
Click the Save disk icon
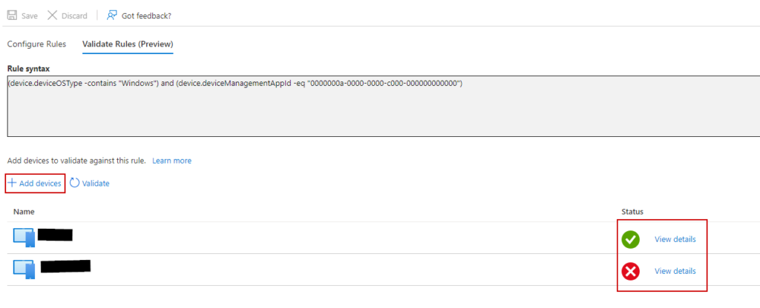click(12, 16)
